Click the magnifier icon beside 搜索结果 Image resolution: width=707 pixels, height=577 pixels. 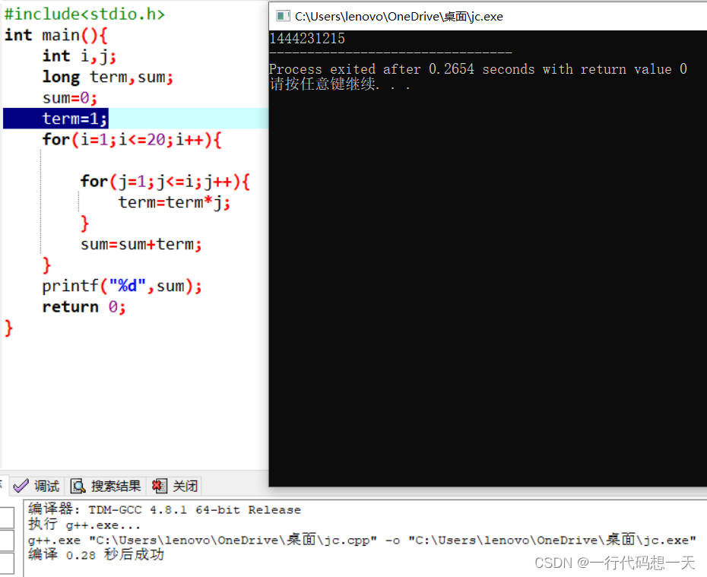pos(78,486)
